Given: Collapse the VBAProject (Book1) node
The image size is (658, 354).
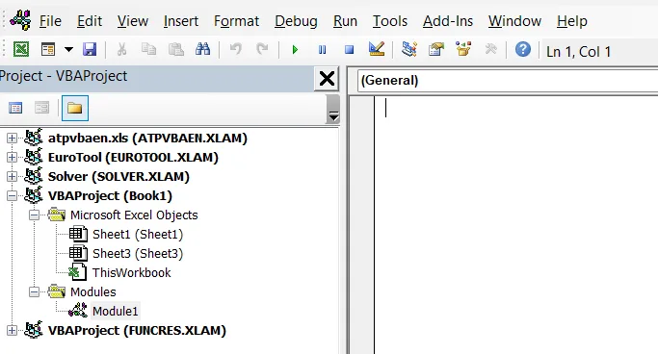Looking at the screenshot, I should click(x=12, y=195).
